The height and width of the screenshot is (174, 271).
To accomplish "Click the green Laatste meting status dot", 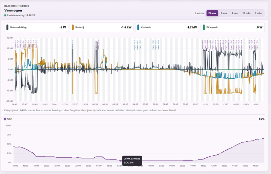I will pyautogui.click(x=5, y=15).
